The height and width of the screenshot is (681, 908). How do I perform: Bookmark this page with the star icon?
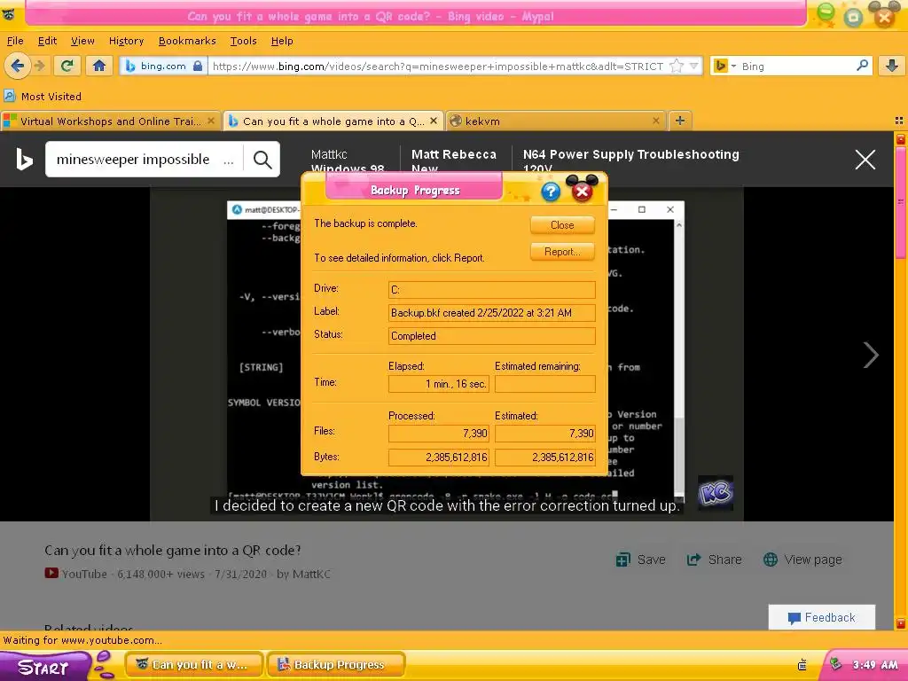click(x=676, y=66)
